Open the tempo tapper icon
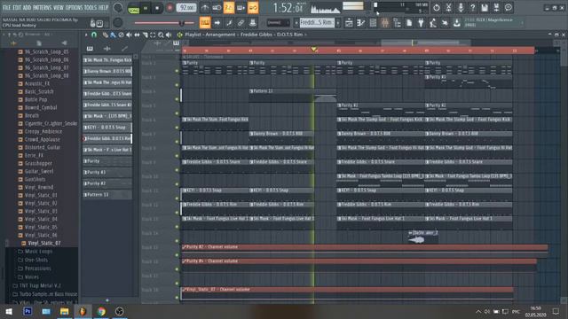568x319 pixels. pyautogui.click(x=433, y=23)
